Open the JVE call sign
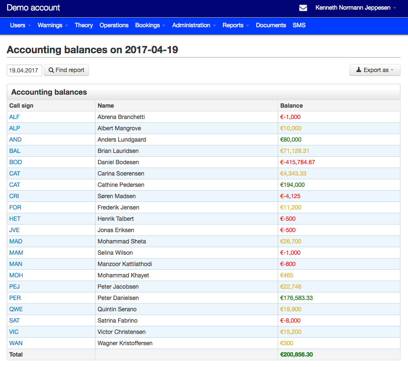This screenshot has width=408, height=367. pyautogui.click(x=14, y=230)
